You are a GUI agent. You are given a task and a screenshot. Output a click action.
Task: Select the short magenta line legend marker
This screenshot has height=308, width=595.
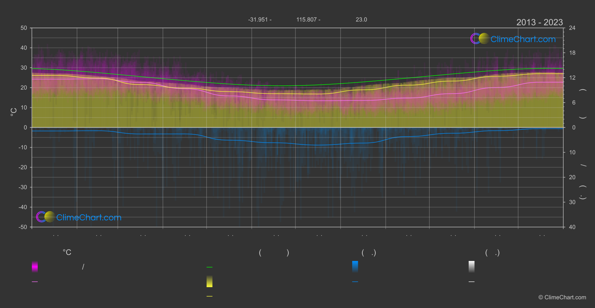(35, 281)
